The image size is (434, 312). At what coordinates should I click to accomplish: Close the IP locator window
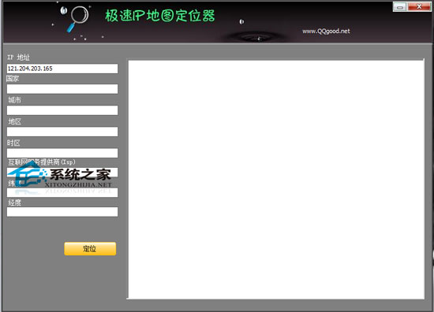(419, 6)
